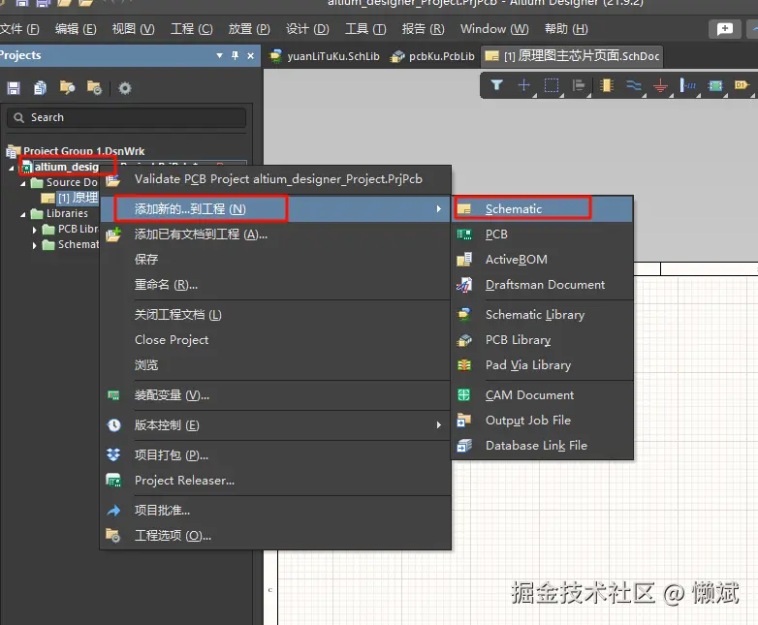Click 保存 in context menu
The height and width of the screenshot is (625, 758).
276,260
